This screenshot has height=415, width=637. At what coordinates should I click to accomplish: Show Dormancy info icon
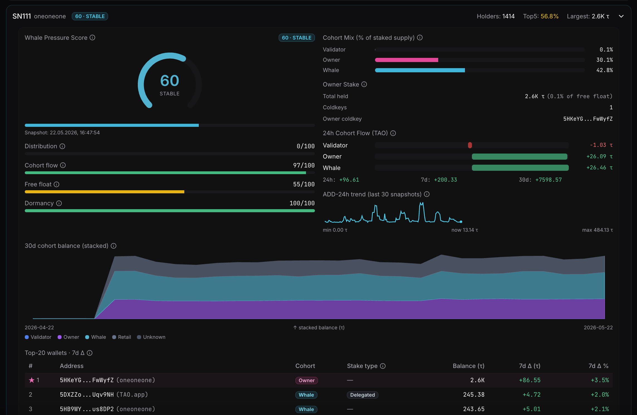tap(59, 203)
